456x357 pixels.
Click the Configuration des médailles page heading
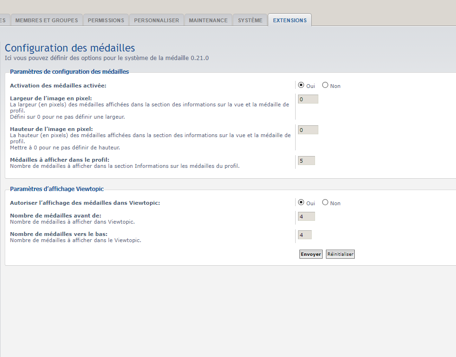tap(70, 48)
